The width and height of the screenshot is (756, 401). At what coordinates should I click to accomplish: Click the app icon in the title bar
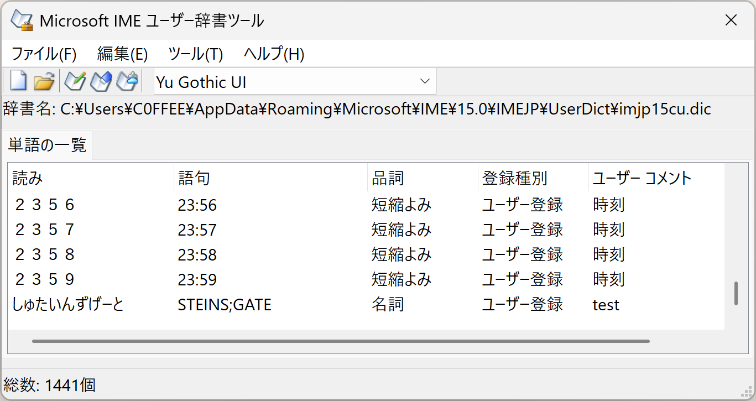(22, 20)
